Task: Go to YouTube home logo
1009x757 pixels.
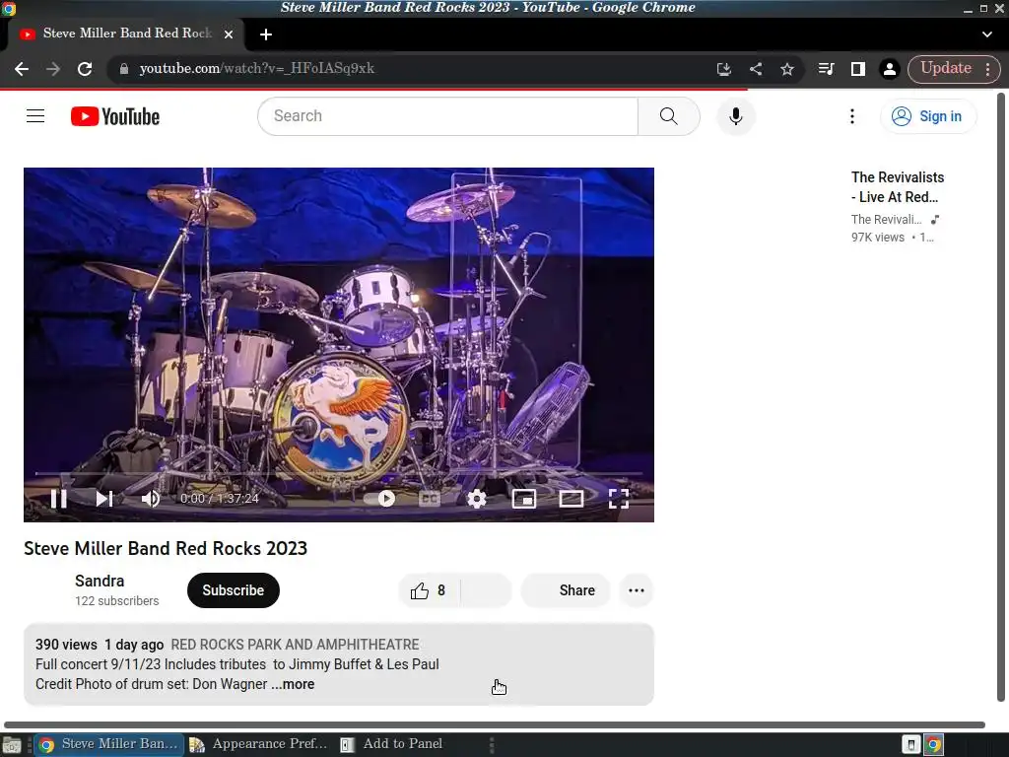Action: point(115,116)
